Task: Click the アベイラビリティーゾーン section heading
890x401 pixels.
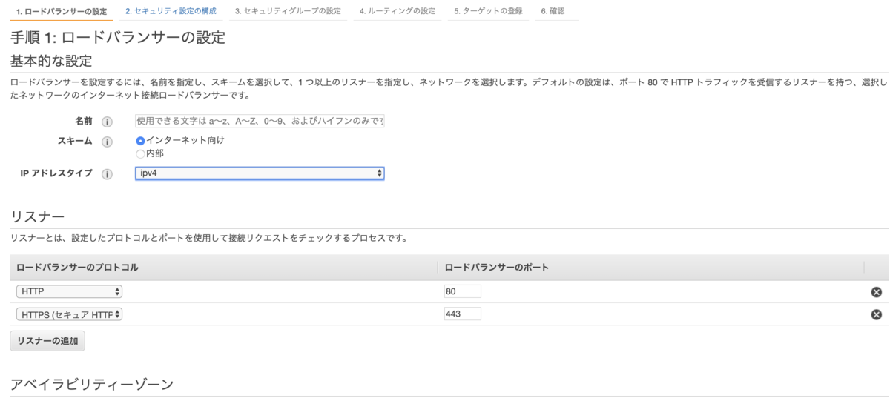Action: pyautogui.click(x=92, y=384)
